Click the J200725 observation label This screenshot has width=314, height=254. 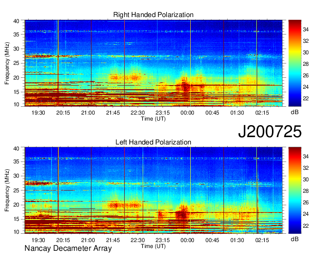click(270, 132)
